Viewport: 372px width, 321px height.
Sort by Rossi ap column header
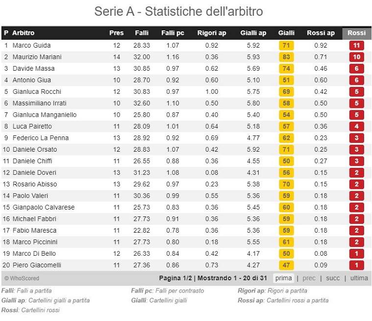[321, 33]
